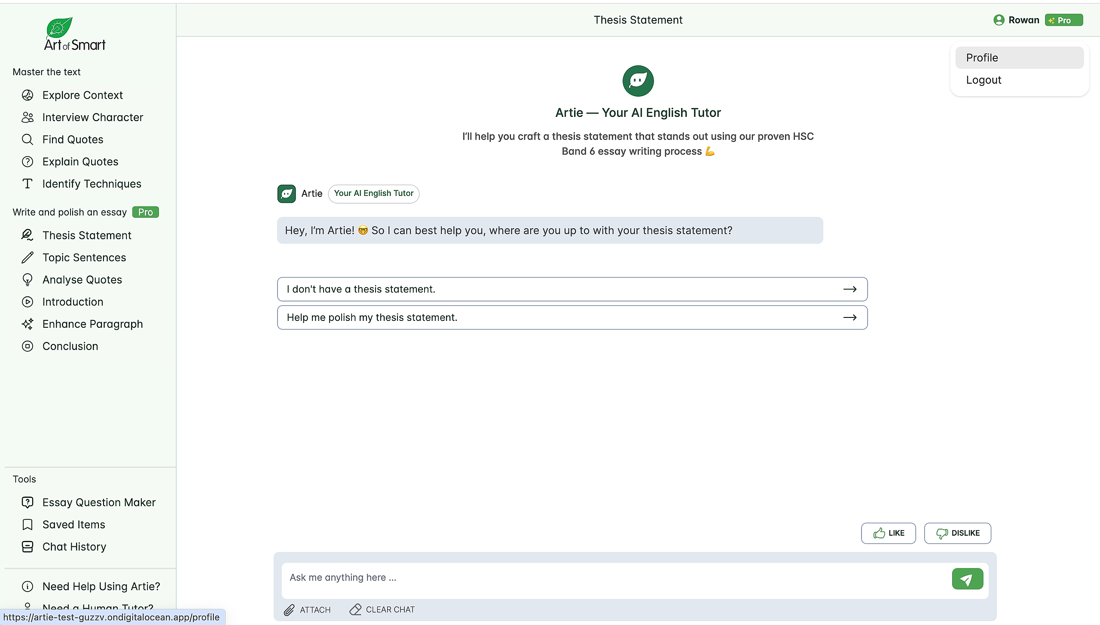Viewport: 1100px width, 625px height.
Task: Send message with paper plane button
Action: [x=967, y=579]
